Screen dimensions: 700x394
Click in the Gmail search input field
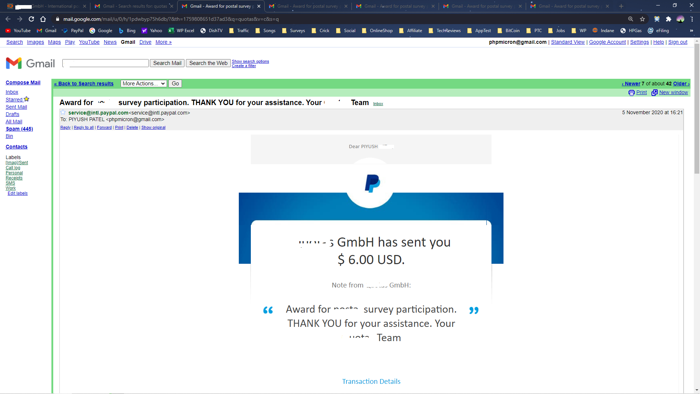click(x=106, y=63)
